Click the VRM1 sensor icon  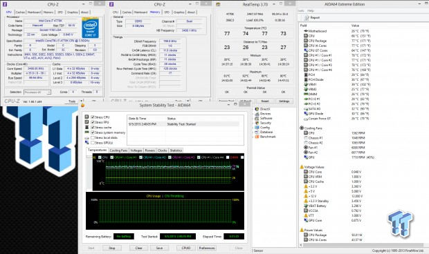click(x=306, y=85)
